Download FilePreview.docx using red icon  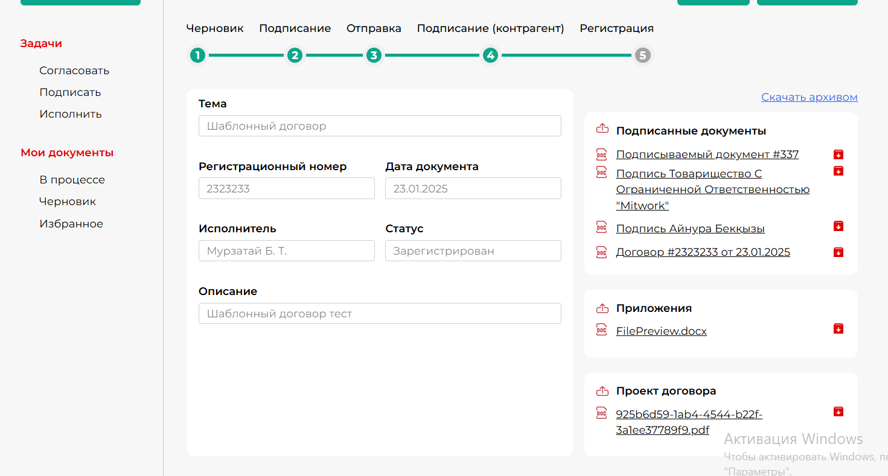(x=838, y=329)
